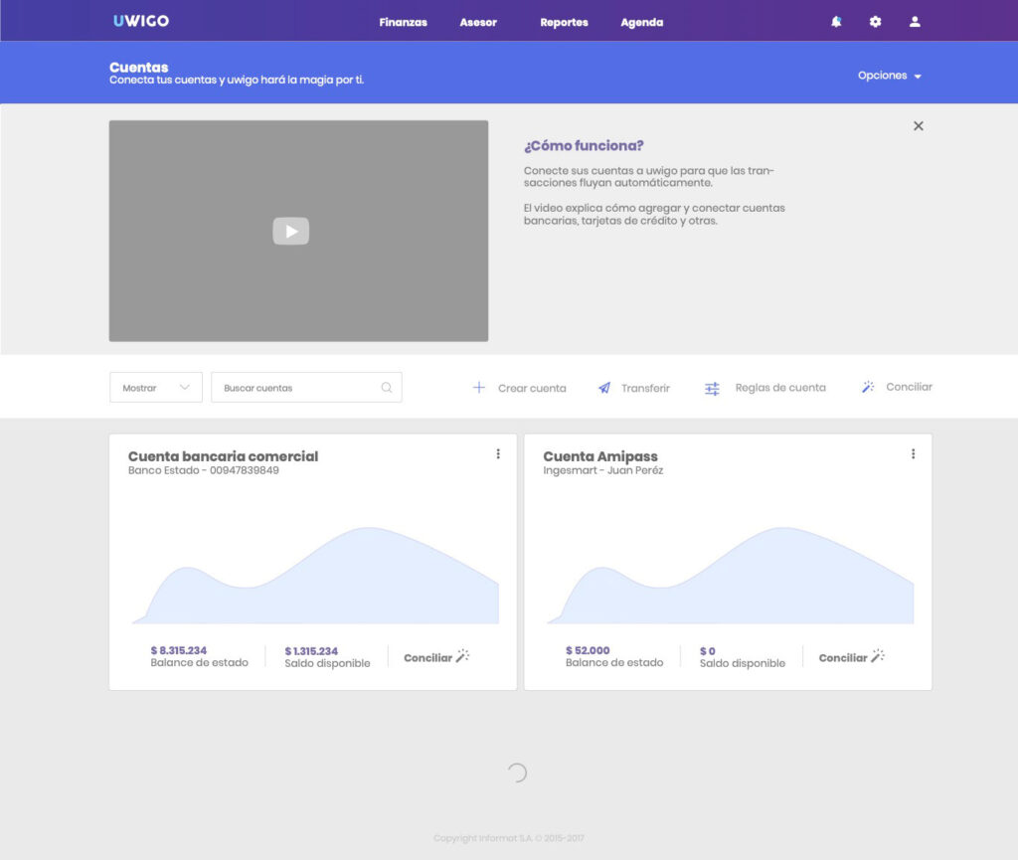
Task: Click the $ 8.315.234 balance value
Action: tap(179, 650)
